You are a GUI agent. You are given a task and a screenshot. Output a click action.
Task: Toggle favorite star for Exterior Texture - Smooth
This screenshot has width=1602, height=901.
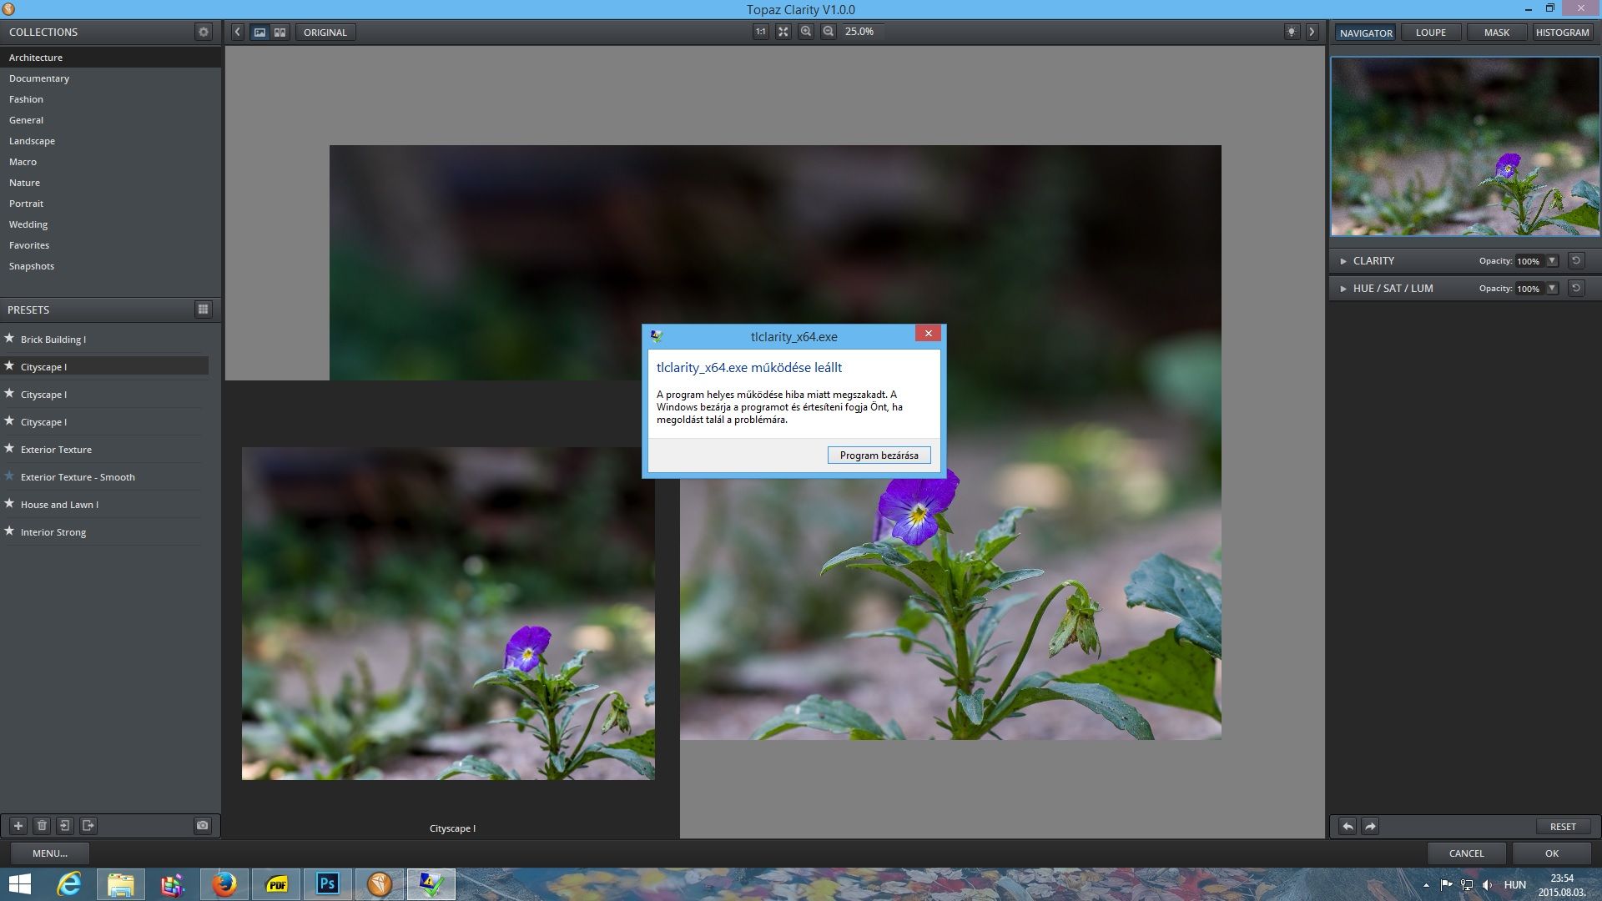coord(9,476)
